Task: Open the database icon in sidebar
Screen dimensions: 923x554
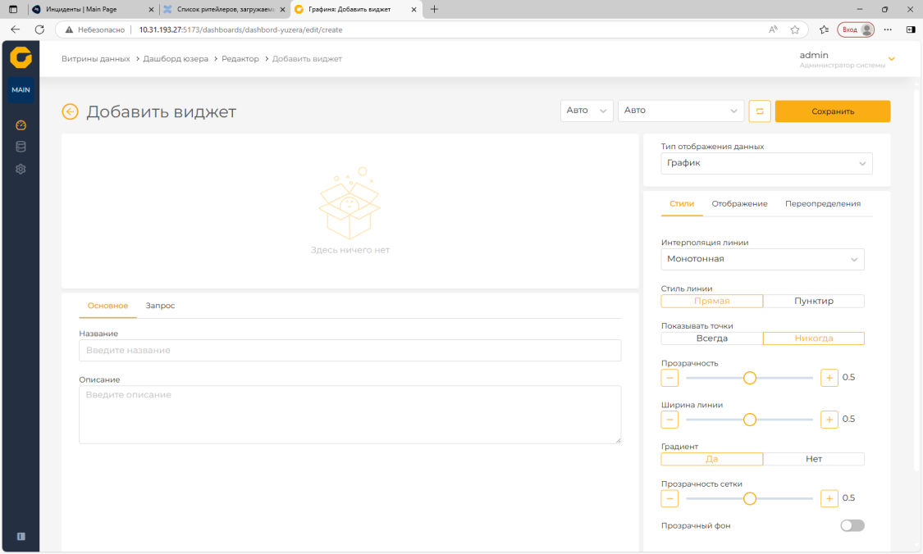Action: [21, 147]
